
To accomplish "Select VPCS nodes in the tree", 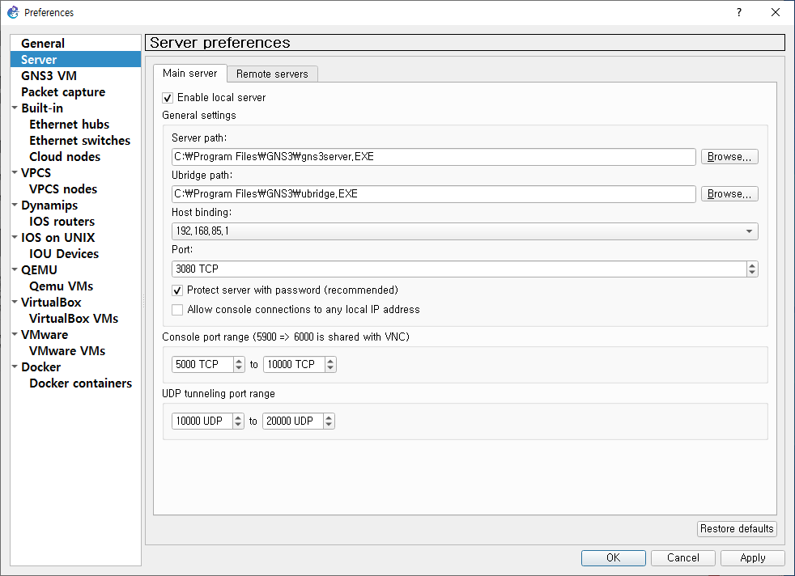I will click(x=63, y=189).
